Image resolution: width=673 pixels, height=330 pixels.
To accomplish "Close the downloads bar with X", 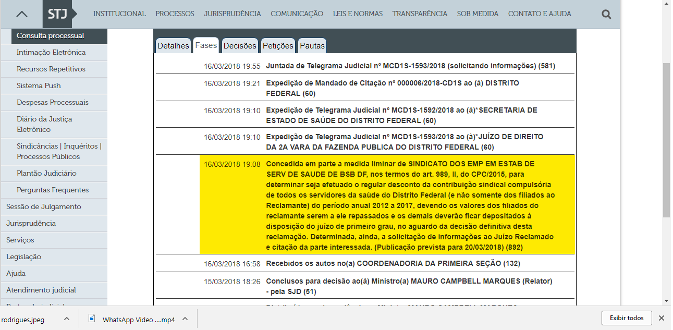I will [661, 318].
